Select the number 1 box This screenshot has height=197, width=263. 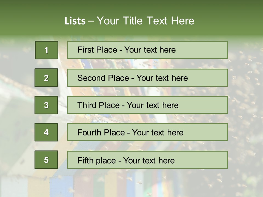pyautogui.click(x=47, y=50)
